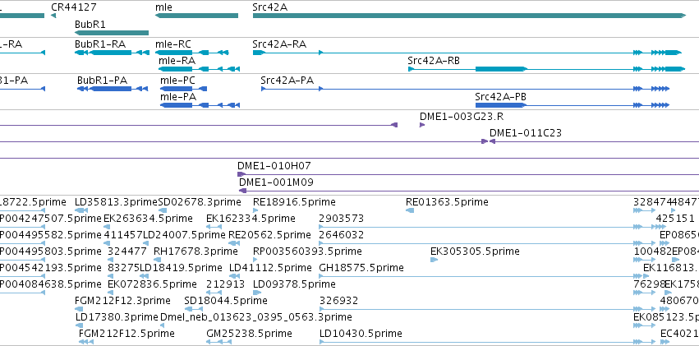Click the FGM212F12.5prime label
This screenshot has height=346, width=699.
click(126, 334)
